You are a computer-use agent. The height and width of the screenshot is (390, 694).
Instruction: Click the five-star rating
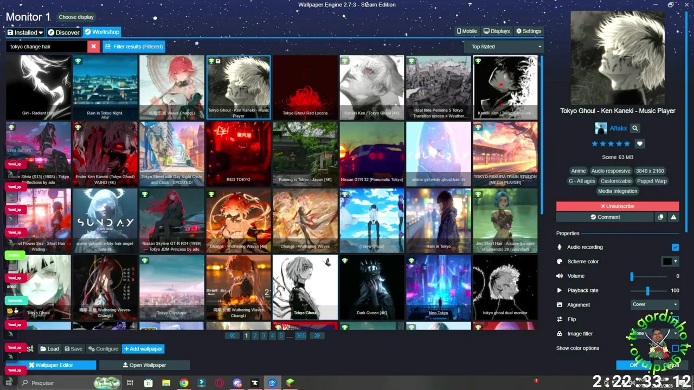tap(611, 144)
